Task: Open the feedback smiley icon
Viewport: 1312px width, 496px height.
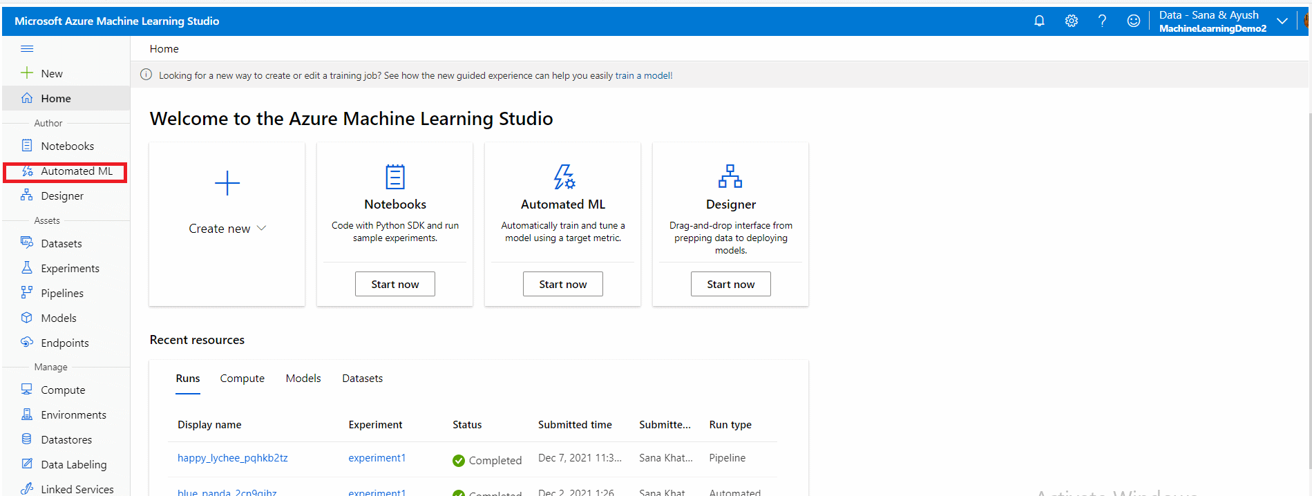Action: pos(1134,21)
